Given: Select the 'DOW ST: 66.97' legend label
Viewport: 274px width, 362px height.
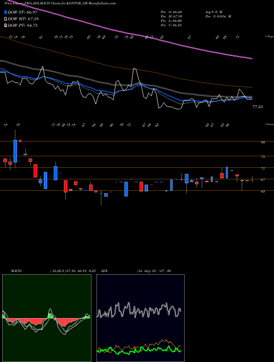Looking at the screenshot, I should click(x=23, y=12).
